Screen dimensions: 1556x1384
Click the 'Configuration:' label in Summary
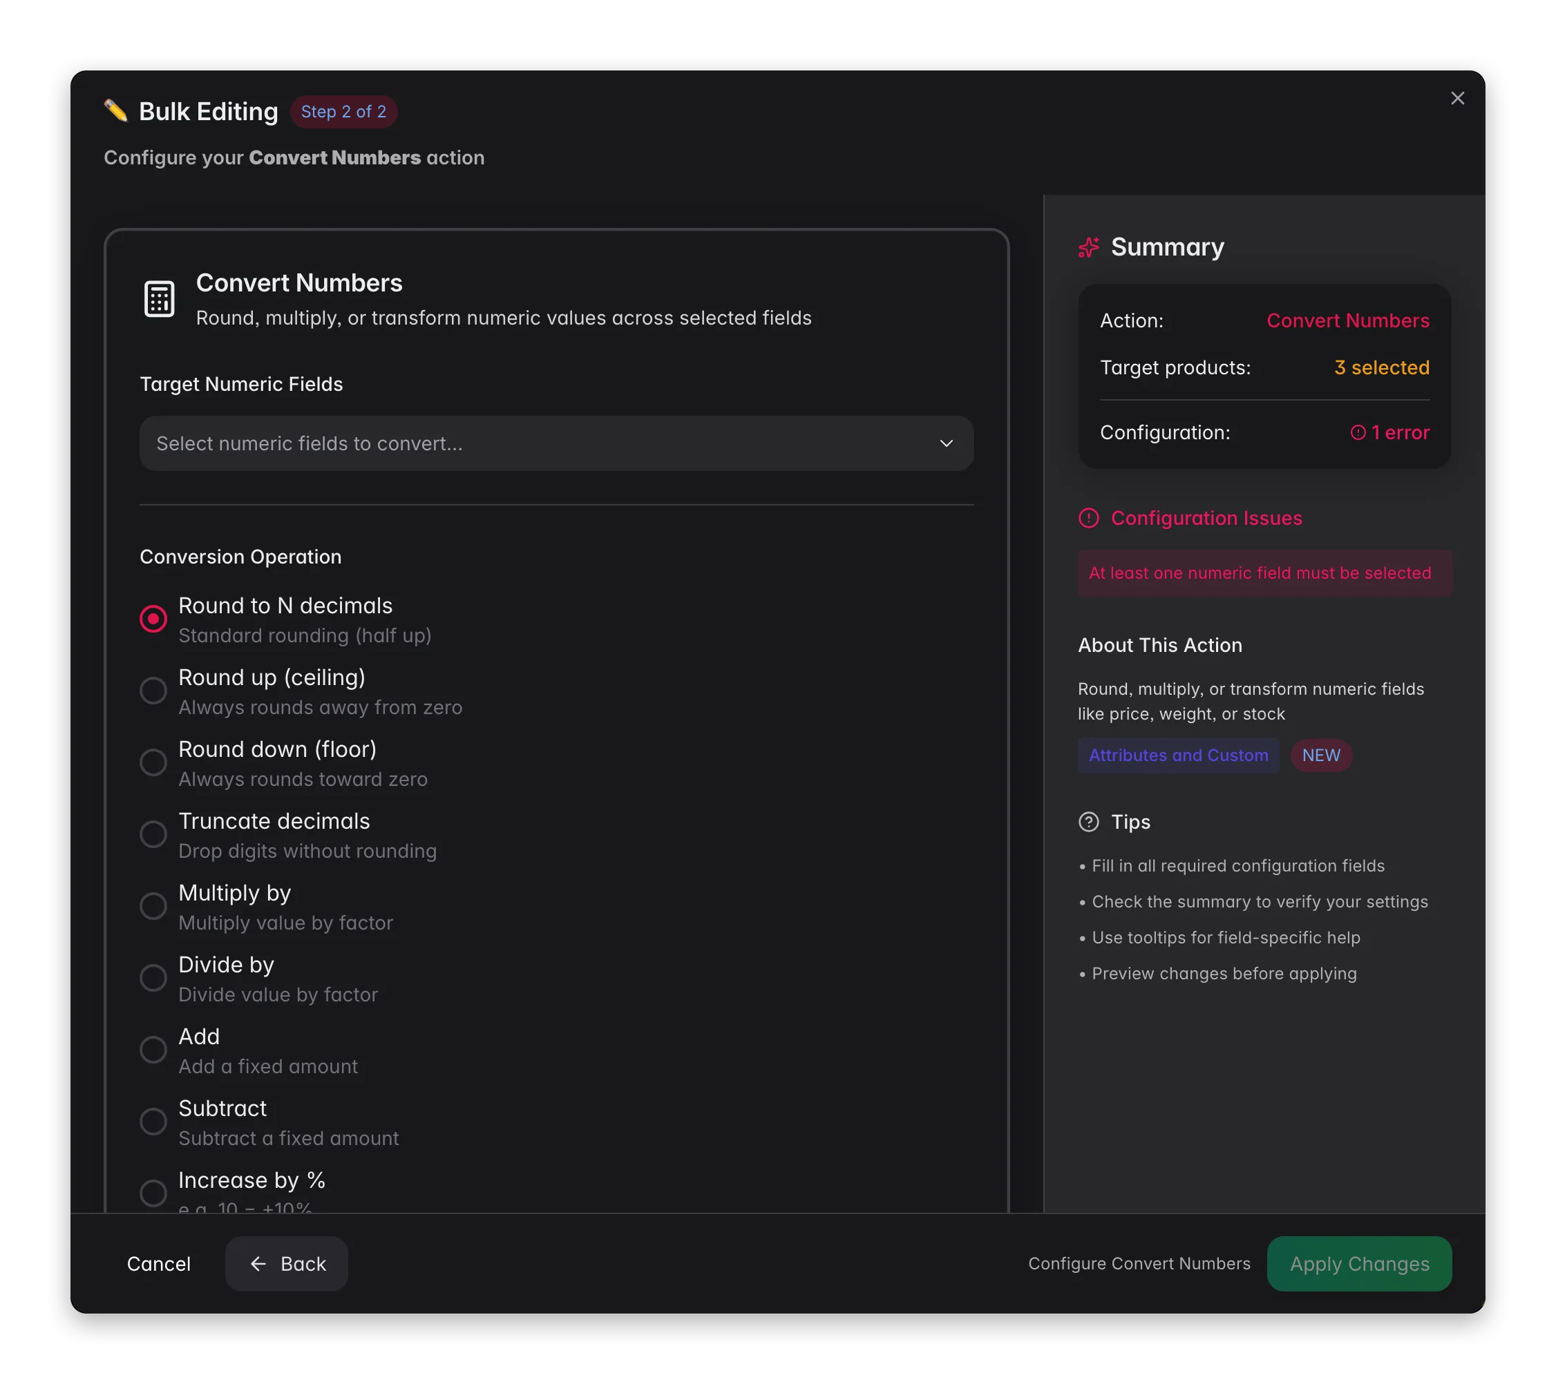[1165, 432]
